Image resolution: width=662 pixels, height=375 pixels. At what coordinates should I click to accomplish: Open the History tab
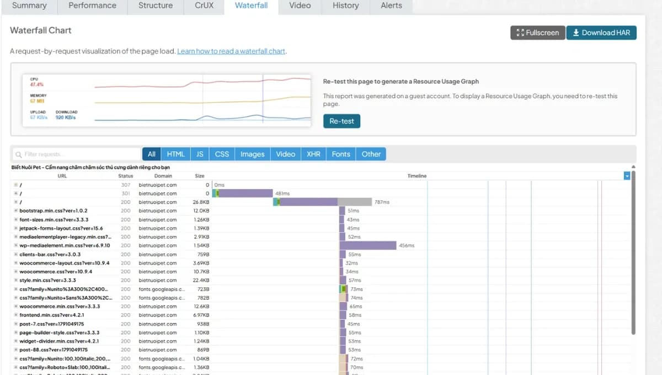pyautogui.click(x=346, y=6)
